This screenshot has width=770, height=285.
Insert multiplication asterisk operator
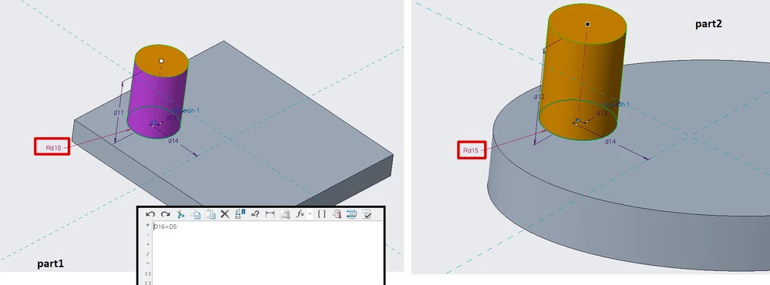(x=148, y=244)
